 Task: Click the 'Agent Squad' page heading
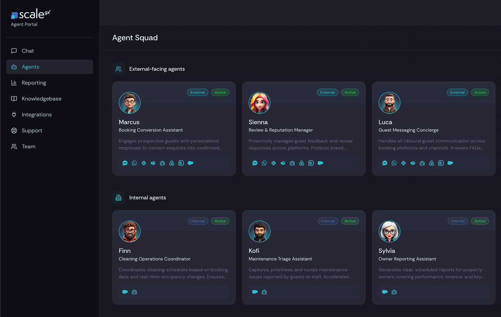tap(135, 38)
